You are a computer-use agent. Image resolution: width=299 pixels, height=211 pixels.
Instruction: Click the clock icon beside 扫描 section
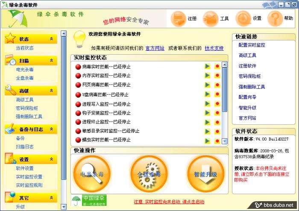[11, 60]
